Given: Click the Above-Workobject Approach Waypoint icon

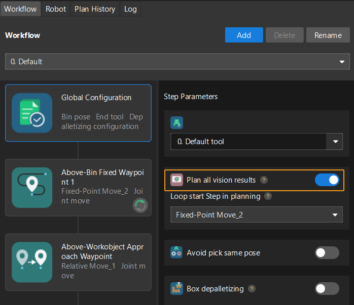Looking at the screenshot, I should coord(32,262).
